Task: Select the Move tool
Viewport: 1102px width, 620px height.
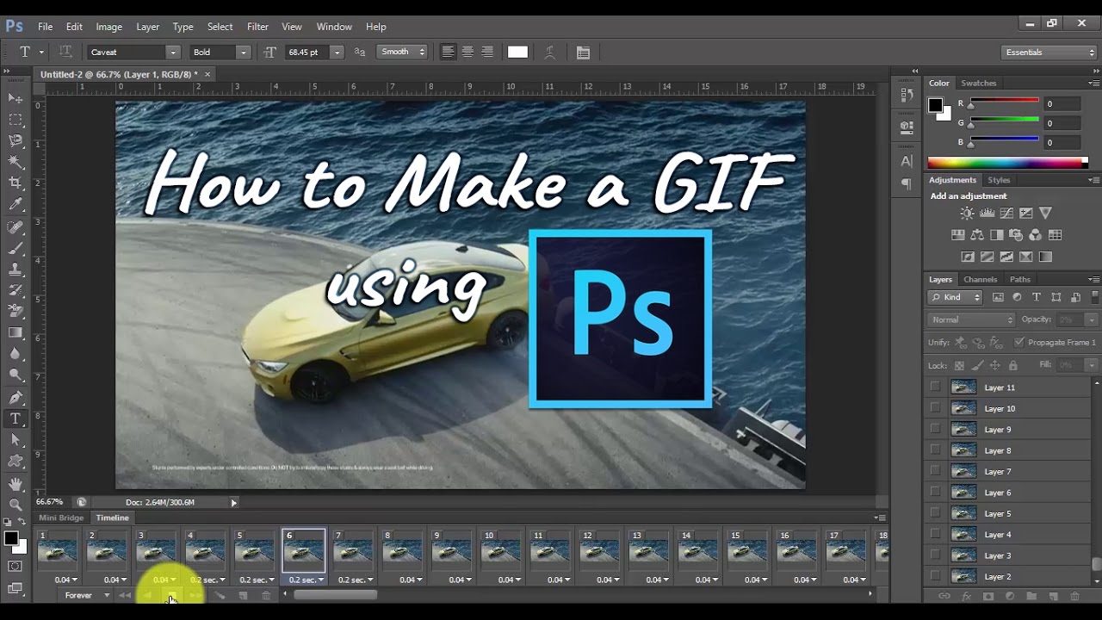Action: 15,99
